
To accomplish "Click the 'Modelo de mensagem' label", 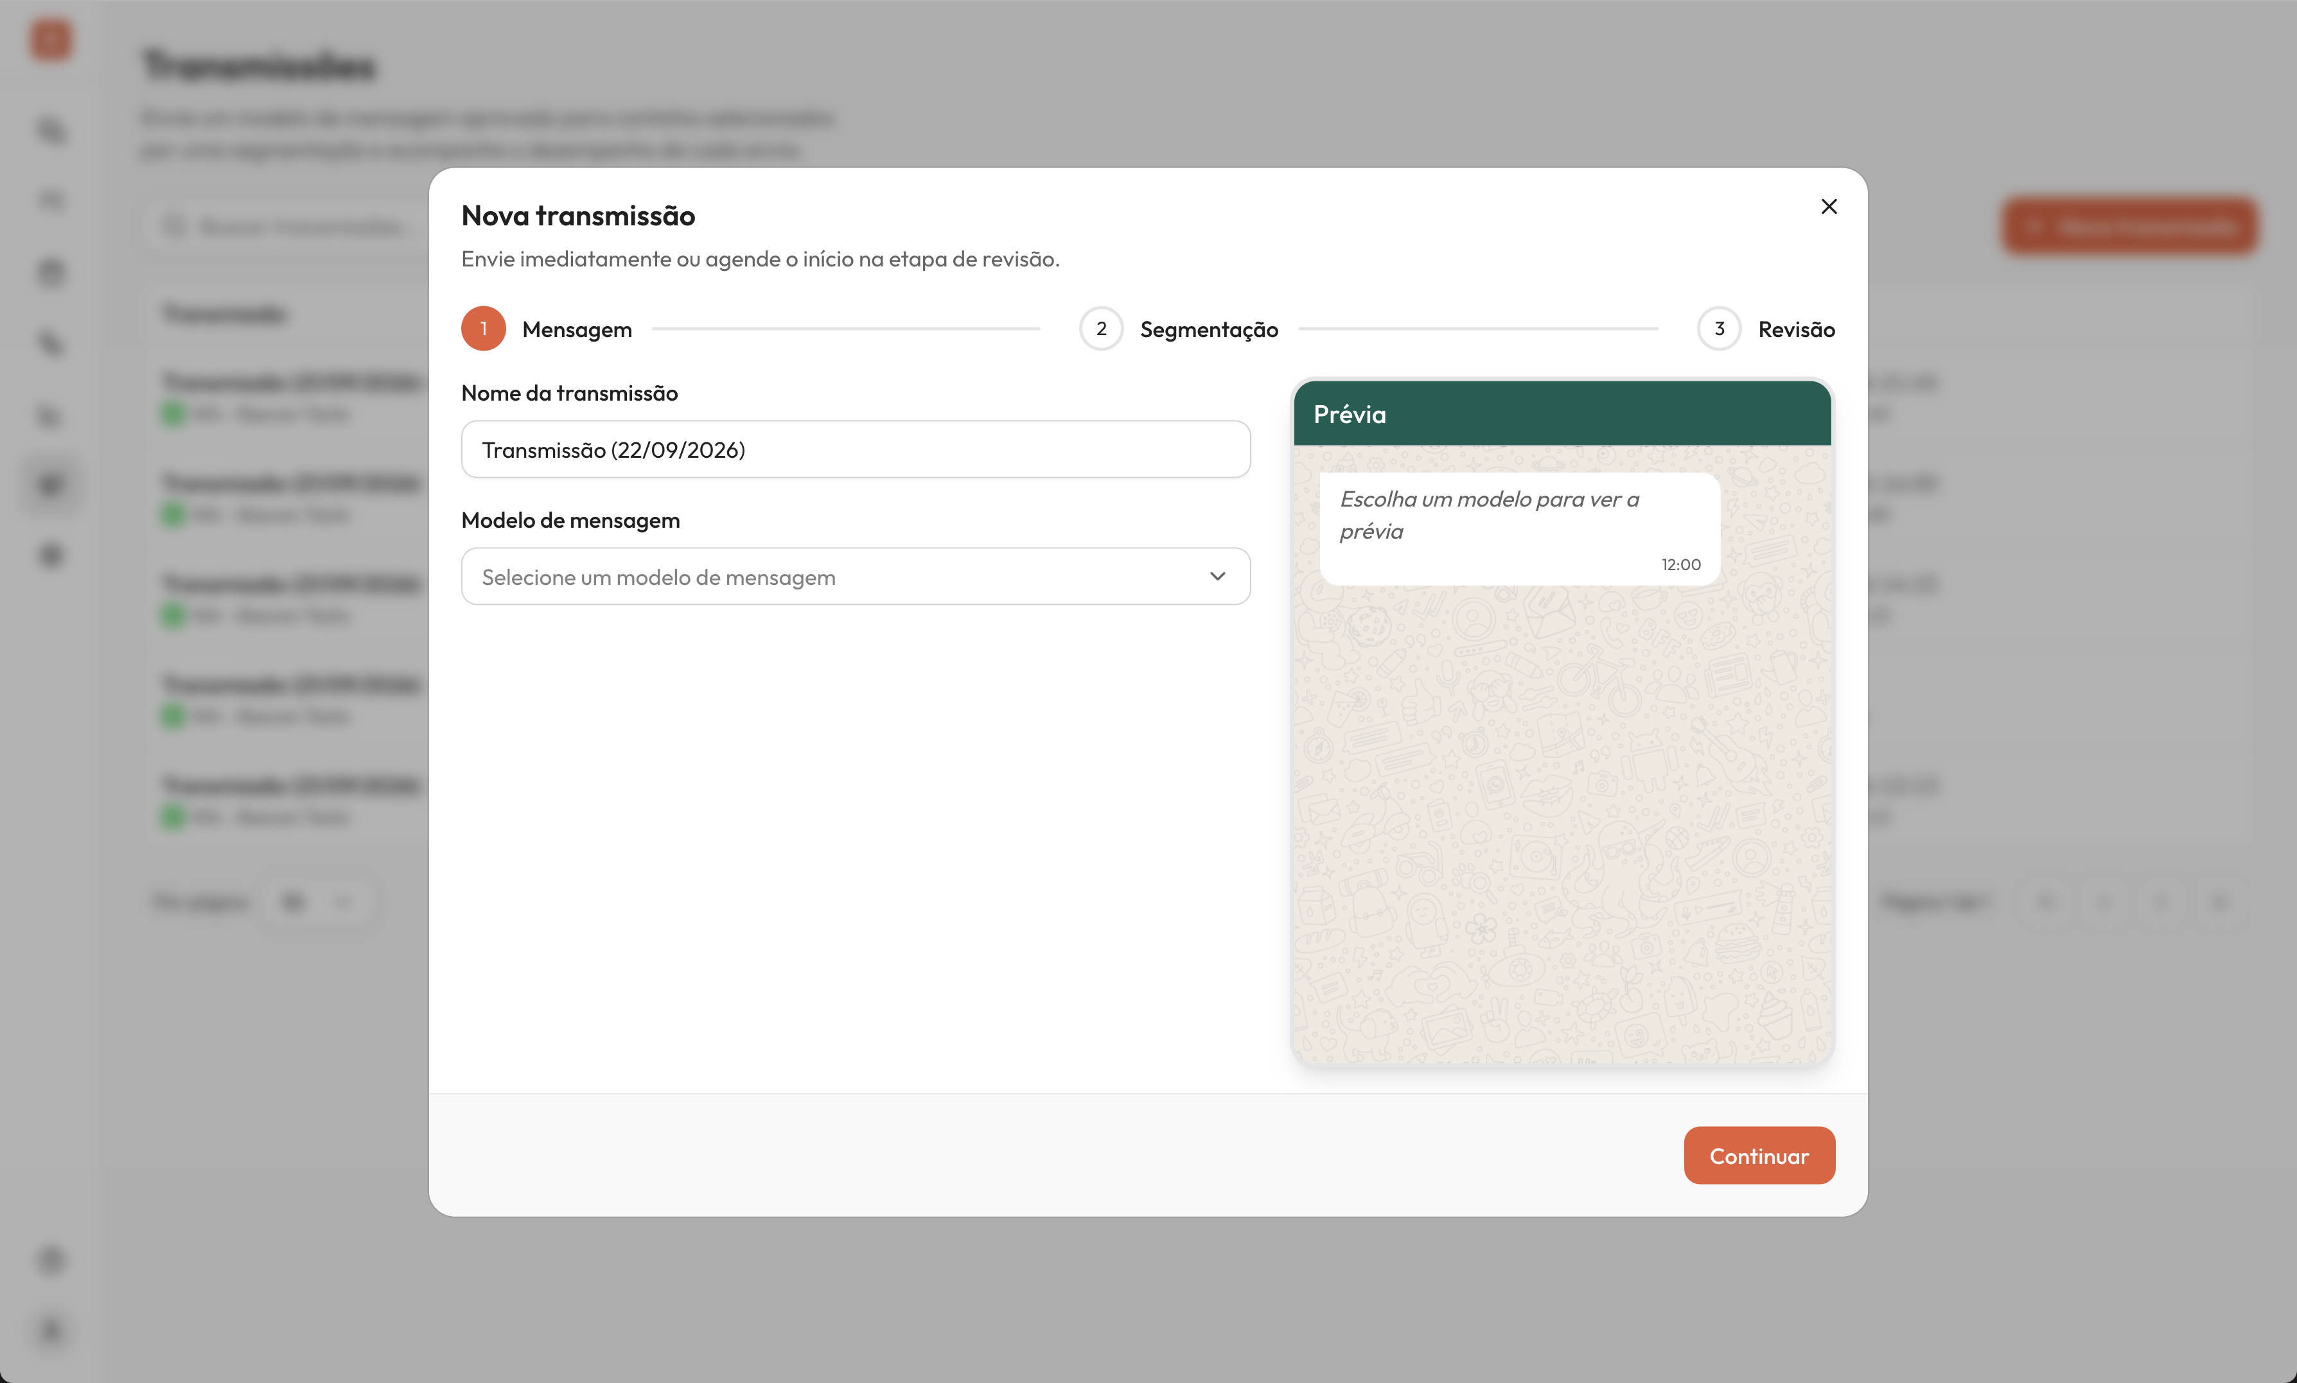I will (570, 520).
